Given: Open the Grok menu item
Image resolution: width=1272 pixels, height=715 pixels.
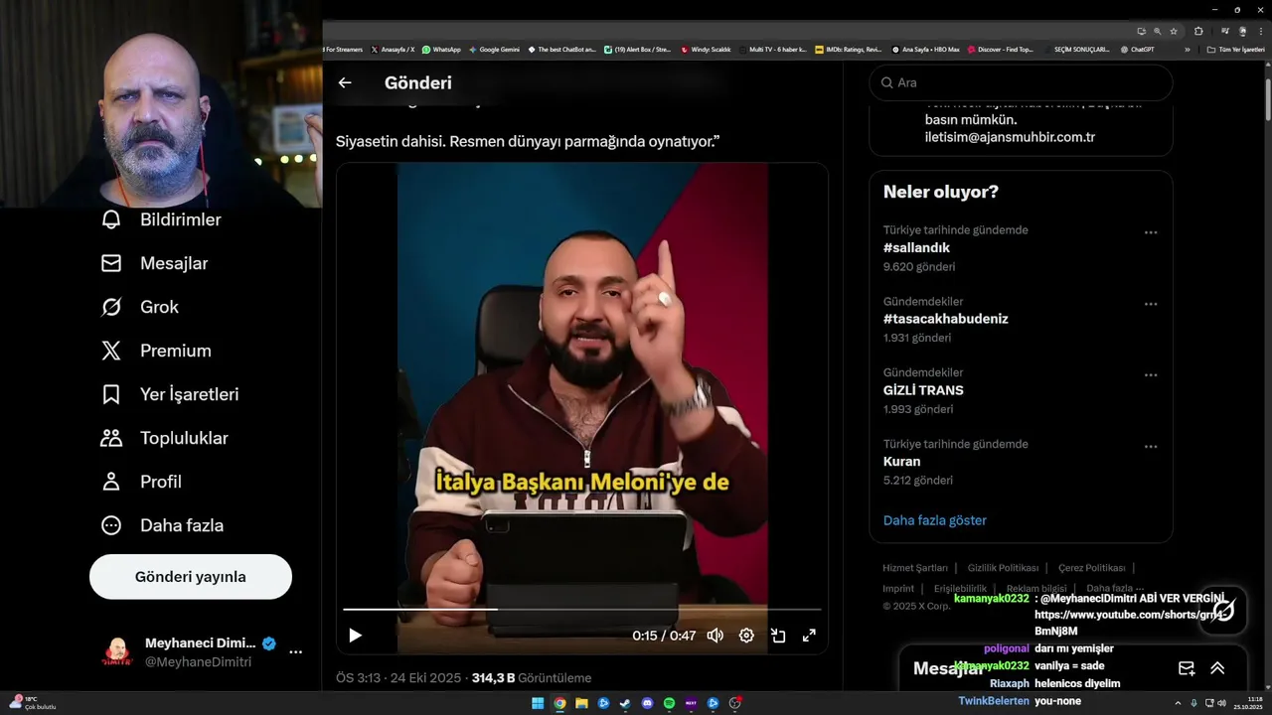Looking at the screenshot, I should point(139,307).
